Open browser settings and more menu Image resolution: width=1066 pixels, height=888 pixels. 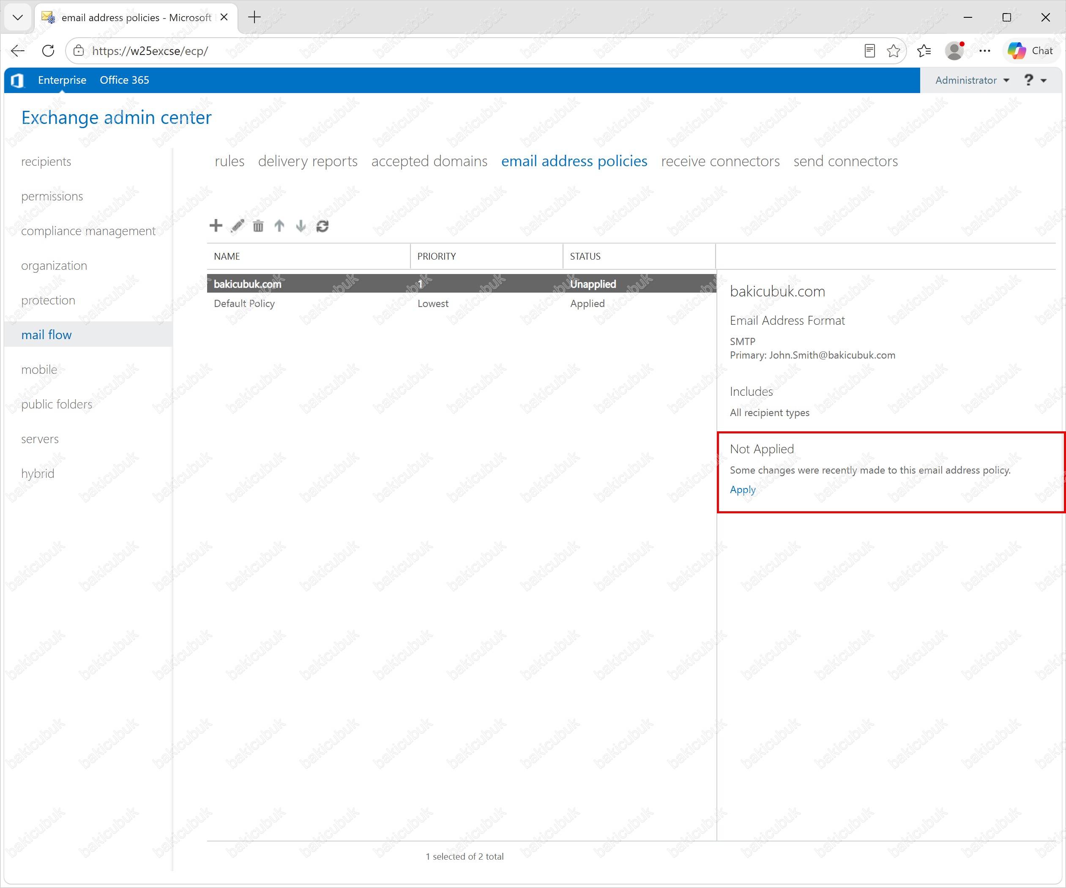point(985,51)
